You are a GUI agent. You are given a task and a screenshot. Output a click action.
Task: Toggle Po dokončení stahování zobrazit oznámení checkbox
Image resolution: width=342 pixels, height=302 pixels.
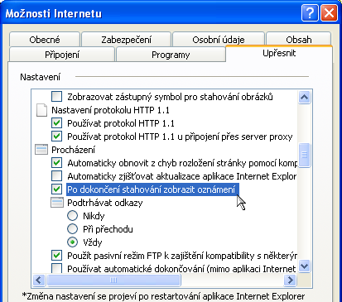[x=56, y=189]
